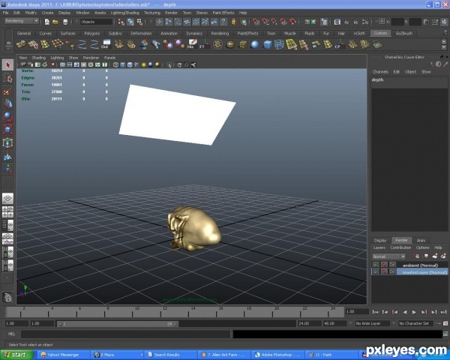Toggle select by component type mode
This screenshot has height=360, width=450.
139,22
